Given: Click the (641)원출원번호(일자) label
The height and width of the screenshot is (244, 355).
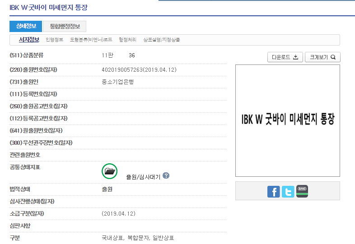Looking at the screenshot, I should tap(36, 131).
